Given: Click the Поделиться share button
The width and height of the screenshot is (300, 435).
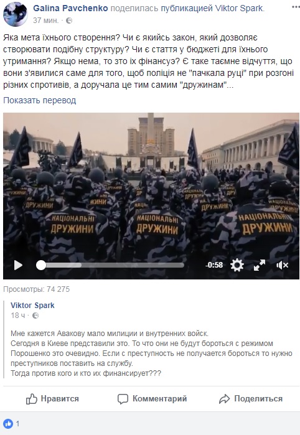Looking at the screenshot, I should point(251,399).
